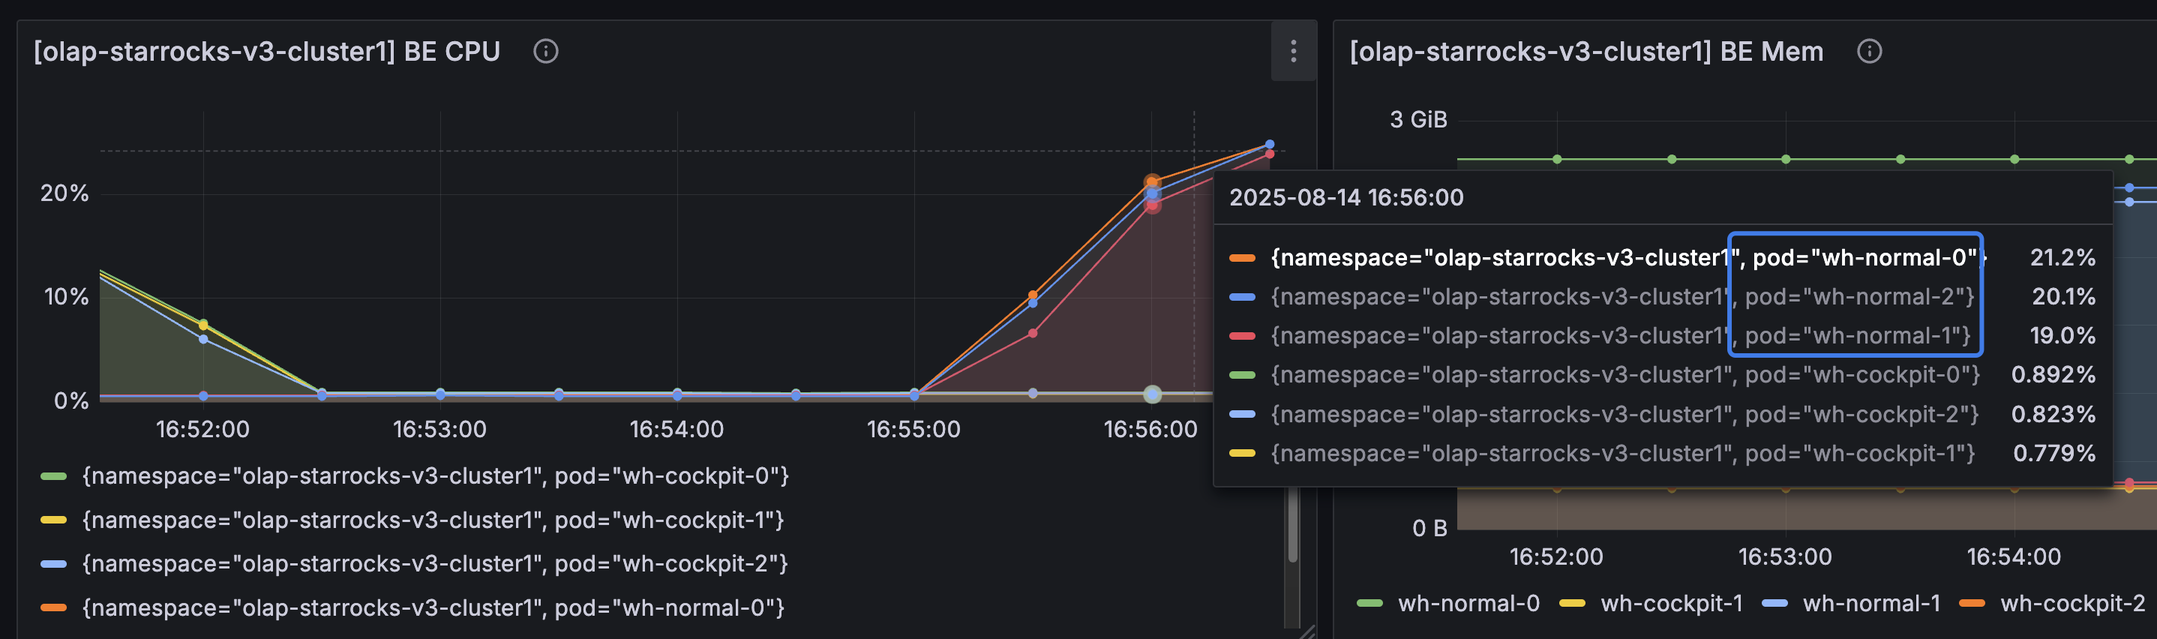Toggle wh-normal-1 in BE Mem legend
2157x639 pixels.
click(1870, 603)
